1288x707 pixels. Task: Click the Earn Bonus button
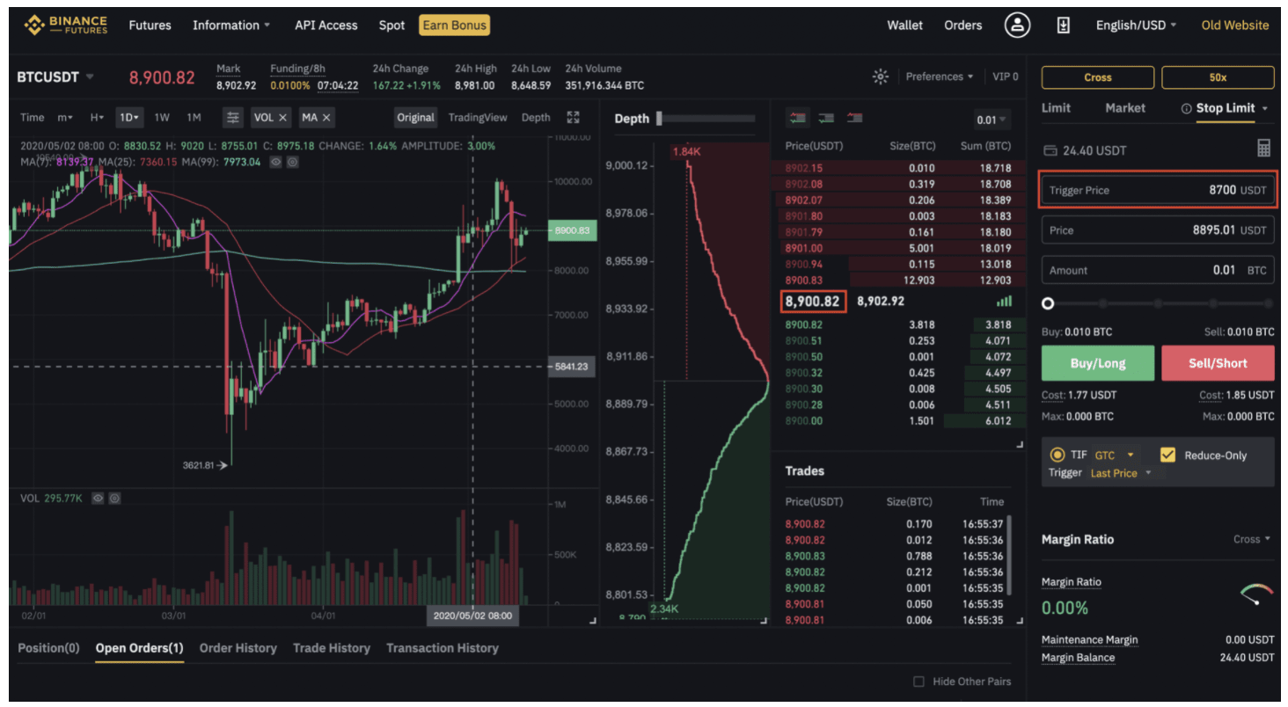pyautogui.click(x=454, y=26)
